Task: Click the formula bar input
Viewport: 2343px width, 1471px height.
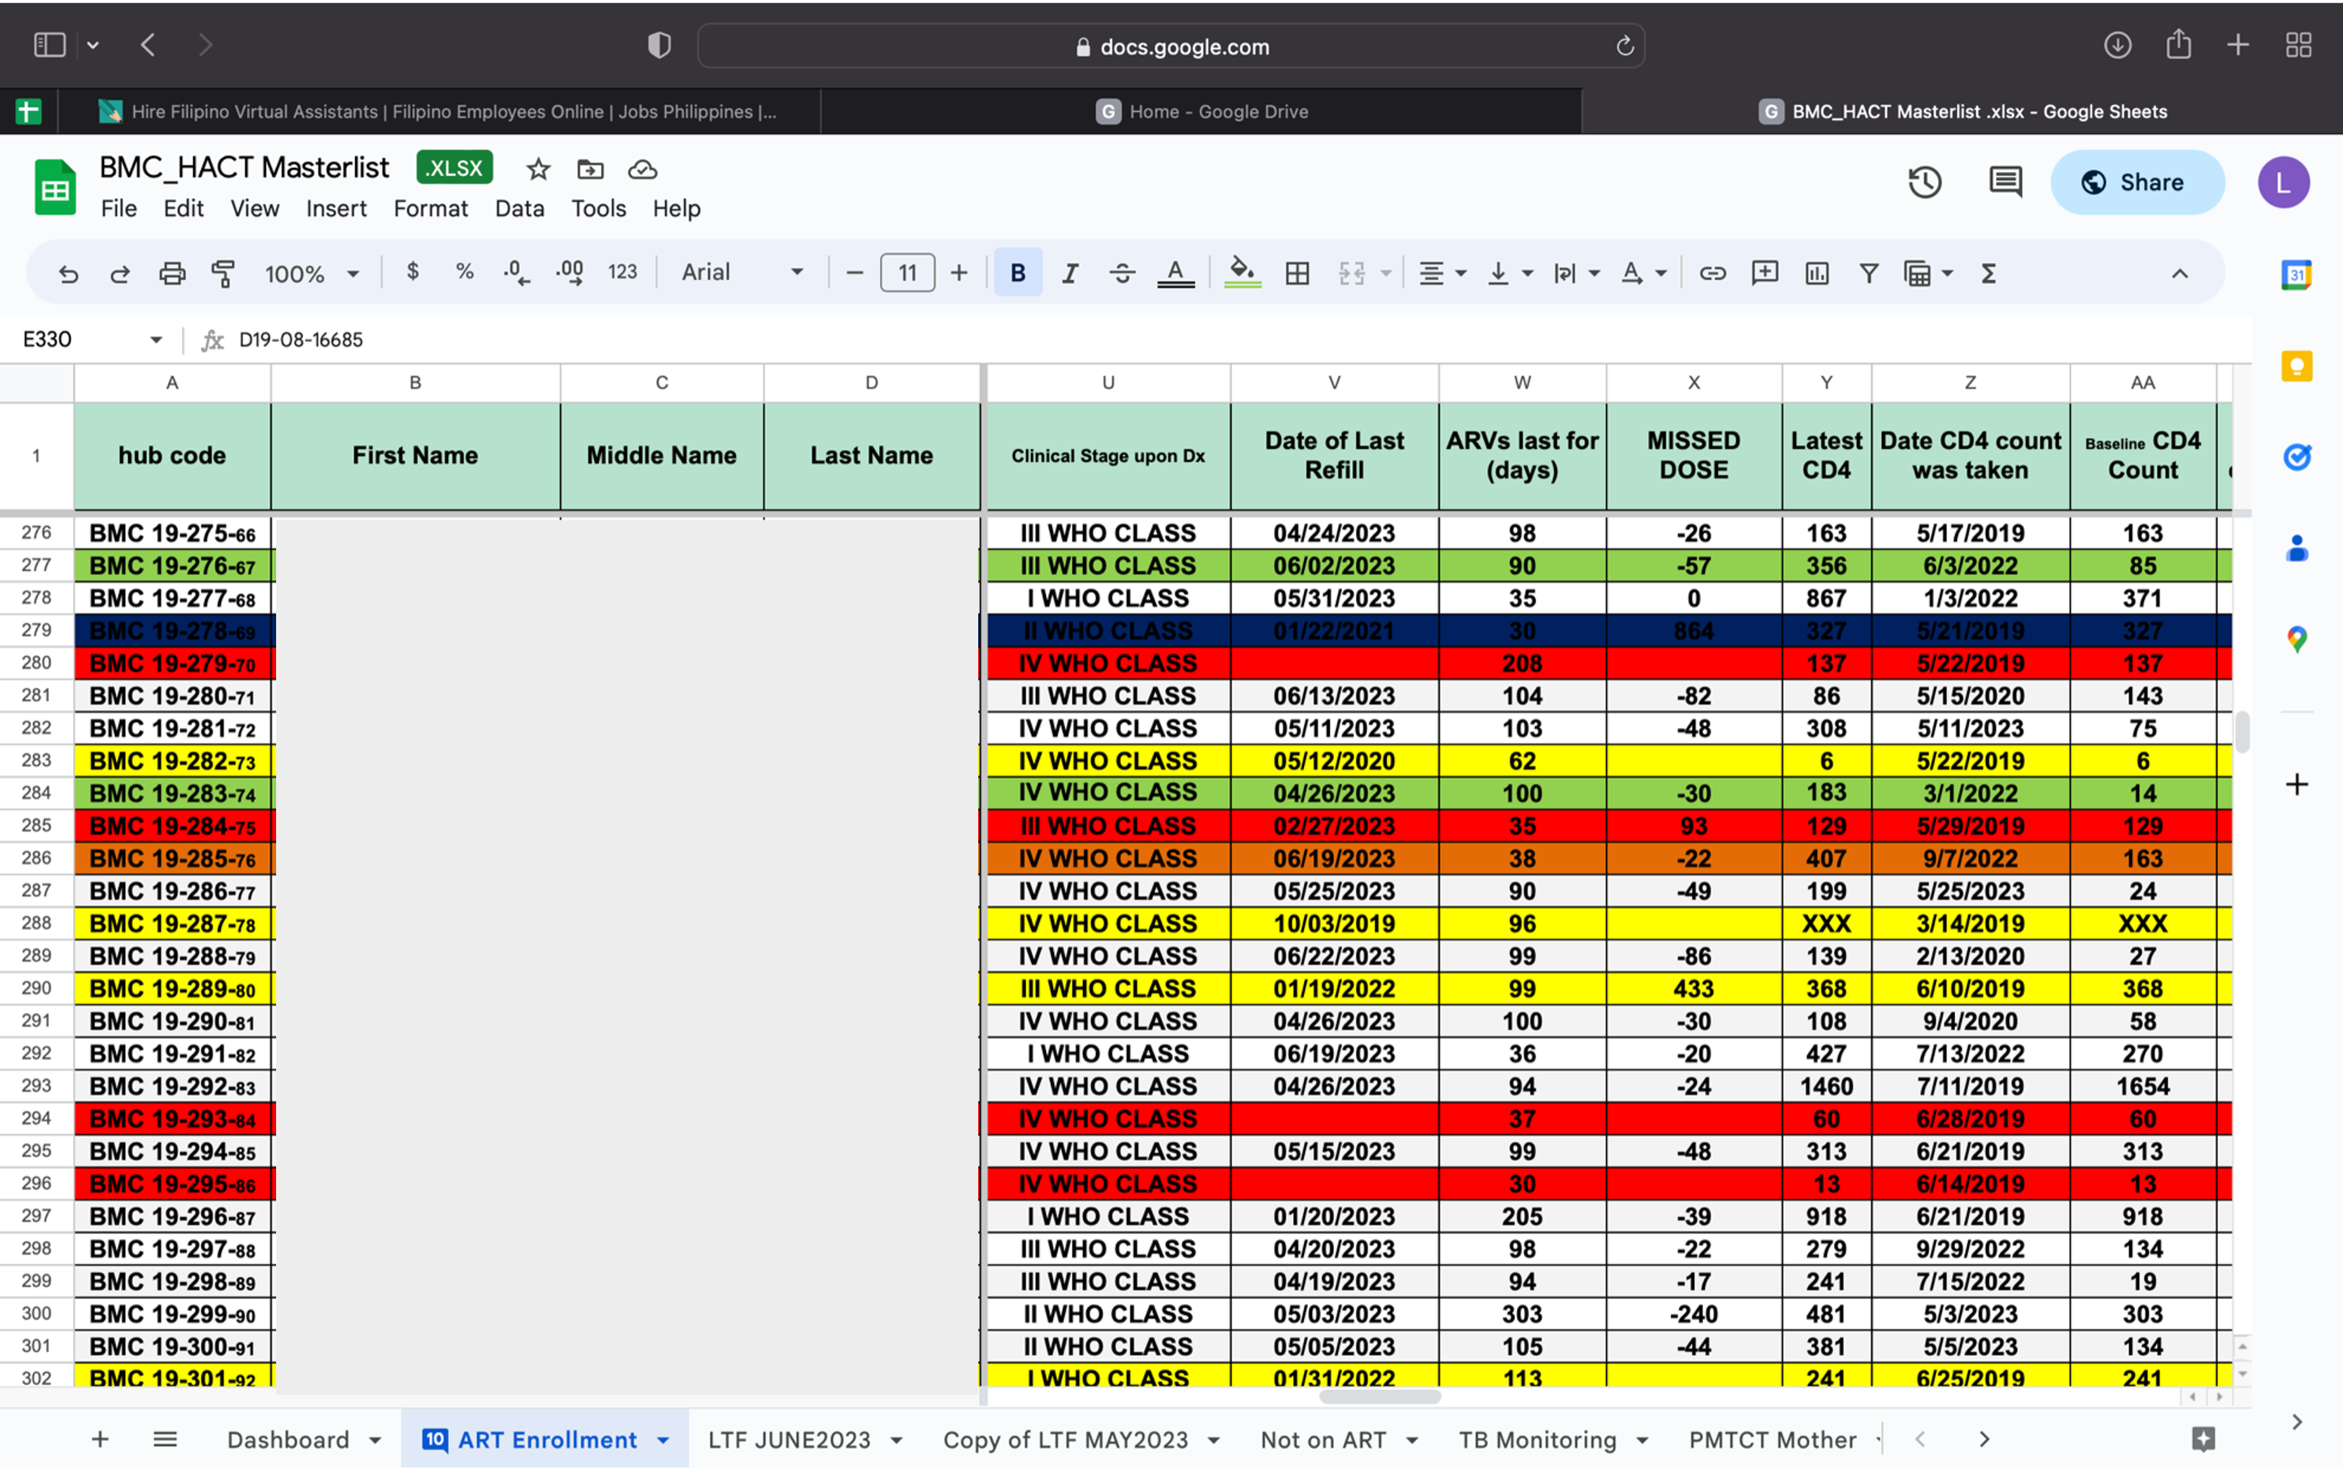Action: coord(1235,339)
